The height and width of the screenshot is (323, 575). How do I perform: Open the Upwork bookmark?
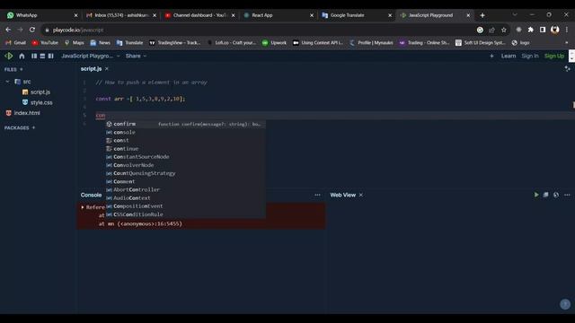point(274,43)
